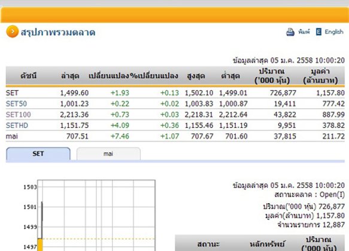Screen dimensions: 349x251
Task: Click mai value 211.72
Action: pos(333,136)
